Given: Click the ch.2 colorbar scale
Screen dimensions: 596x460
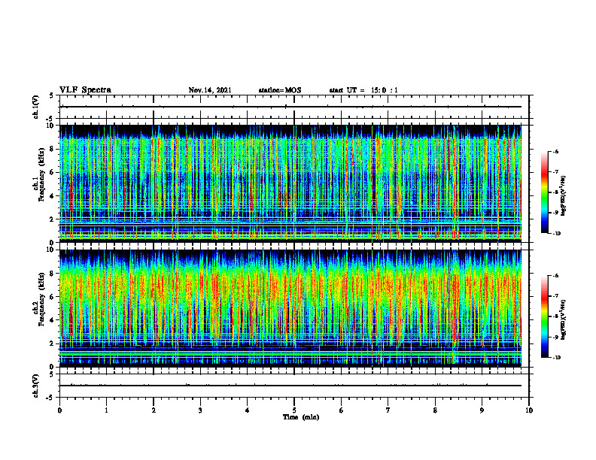Looking at the screenshot, I should point(544,316).
